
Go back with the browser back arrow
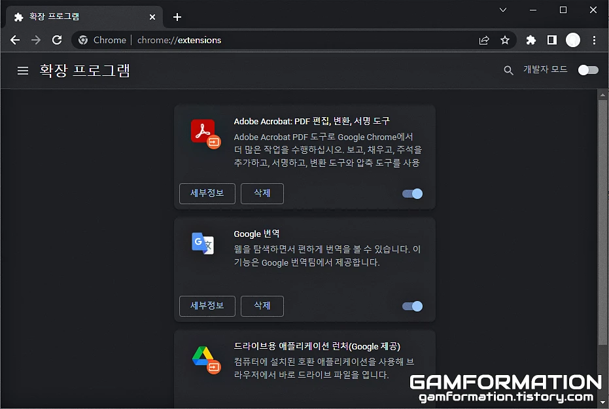[x=15, y=40]
